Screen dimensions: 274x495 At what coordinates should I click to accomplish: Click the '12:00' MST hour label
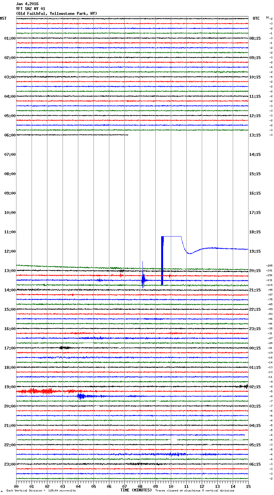point(10,251)
